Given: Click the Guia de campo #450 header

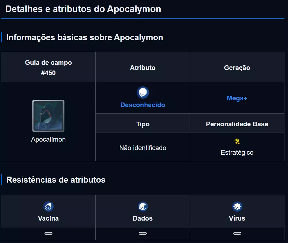Looking at the screenshot, I should (48, 68).
